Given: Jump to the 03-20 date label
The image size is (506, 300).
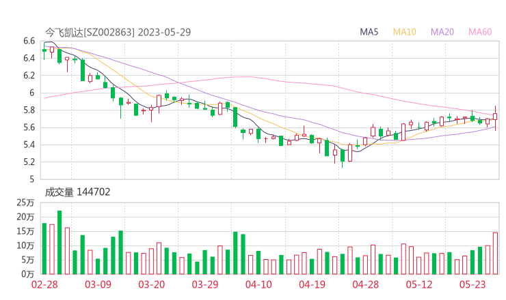Looking at the screenshot, I should coord(152,284).
